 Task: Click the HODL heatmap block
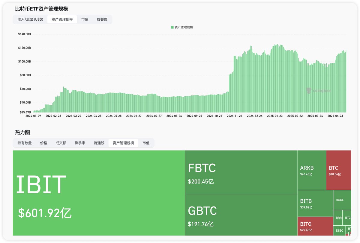[342, 200]
